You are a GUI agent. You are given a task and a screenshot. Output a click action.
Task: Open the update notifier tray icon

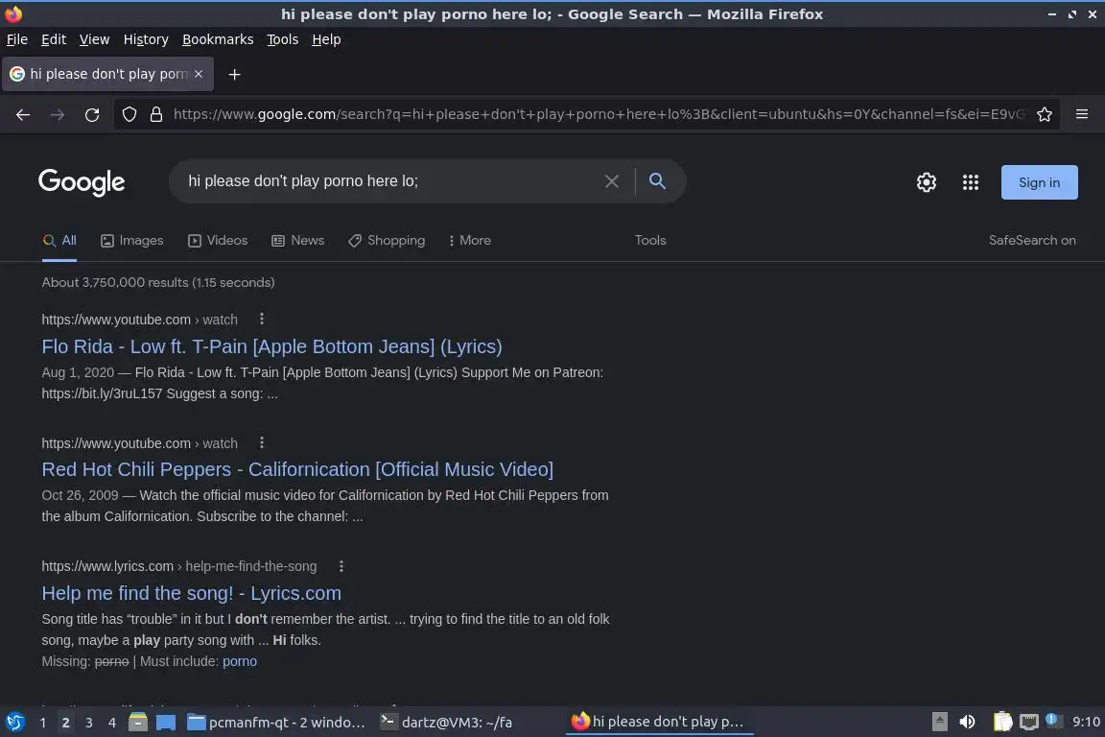1051,720
